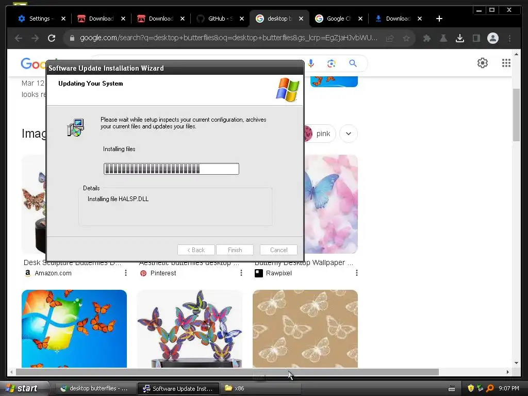Click the vertical scrollbar thumb
This screenshot has width=528, height=396.
[x=516, y=115]
